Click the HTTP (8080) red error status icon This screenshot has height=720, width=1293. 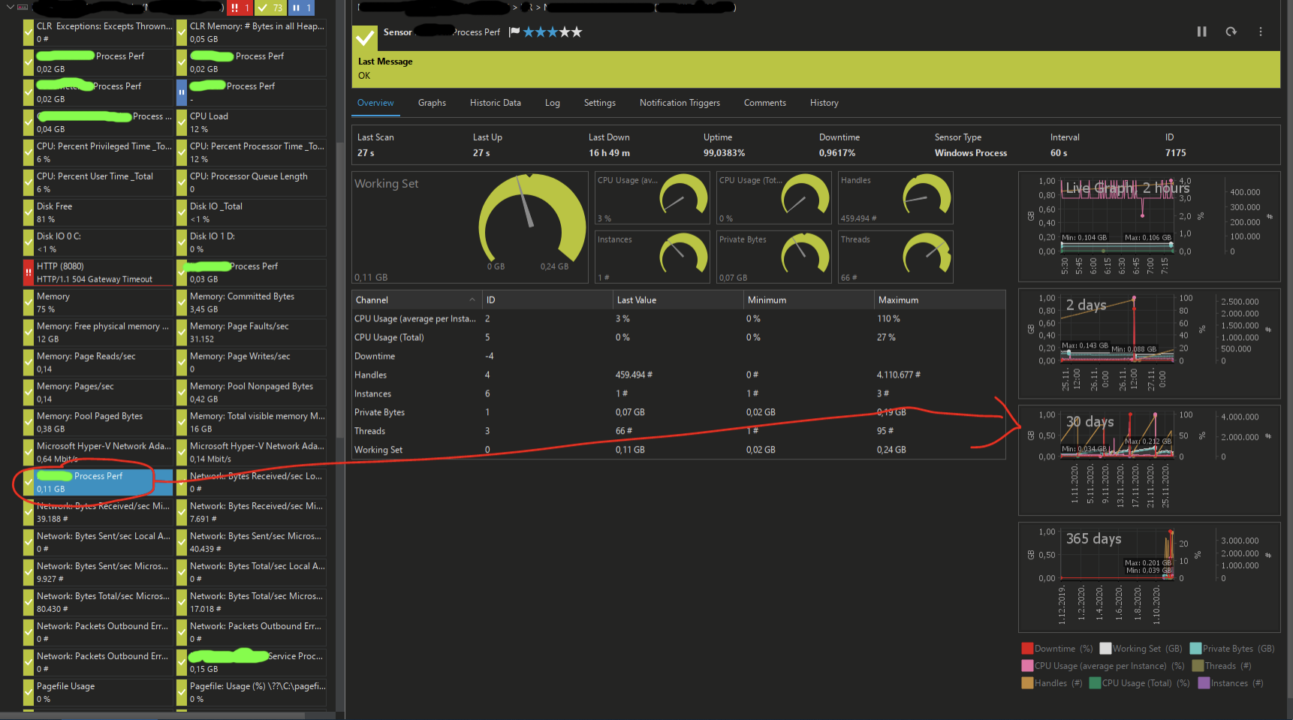29,272
